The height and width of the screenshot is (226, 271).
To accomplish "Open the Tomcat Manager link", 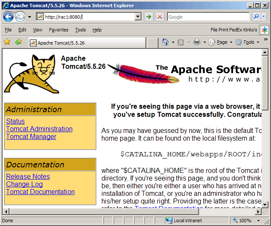I will click(31, 137).
